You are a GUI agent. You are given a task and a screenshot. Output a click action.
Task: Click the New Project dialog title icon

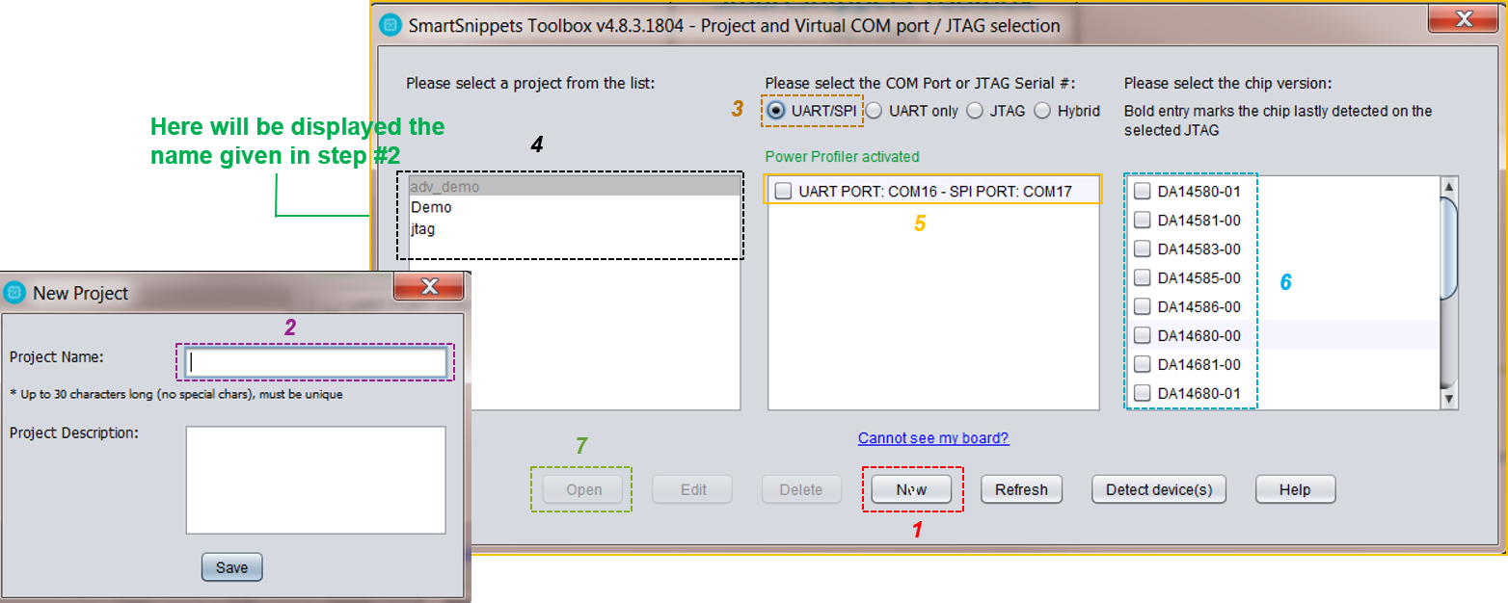pyautogui.click(x=14, y=292)
